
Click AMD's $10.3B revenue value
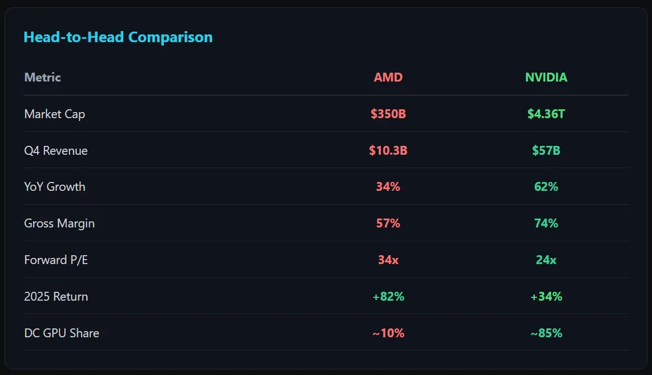point(388,150)
